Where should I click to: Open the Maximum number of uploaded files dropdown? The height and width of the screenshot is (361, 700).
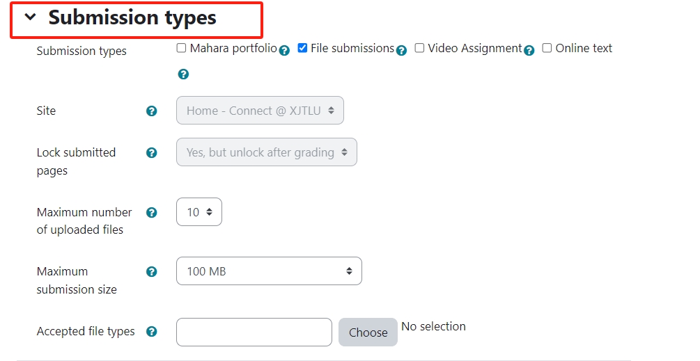point(199,211)
